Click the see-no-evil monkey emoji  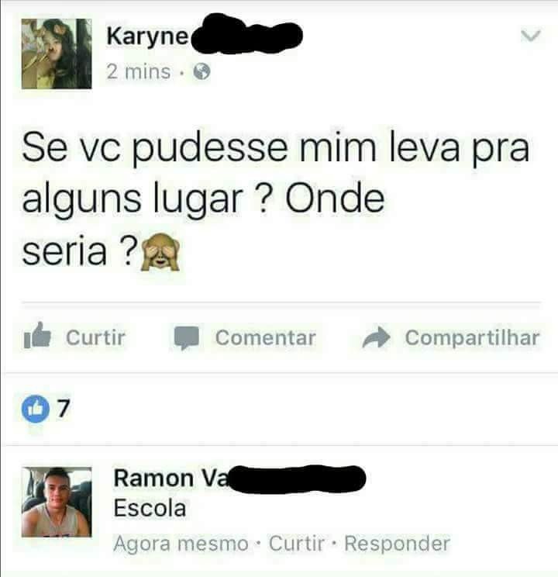pos(160,252)
